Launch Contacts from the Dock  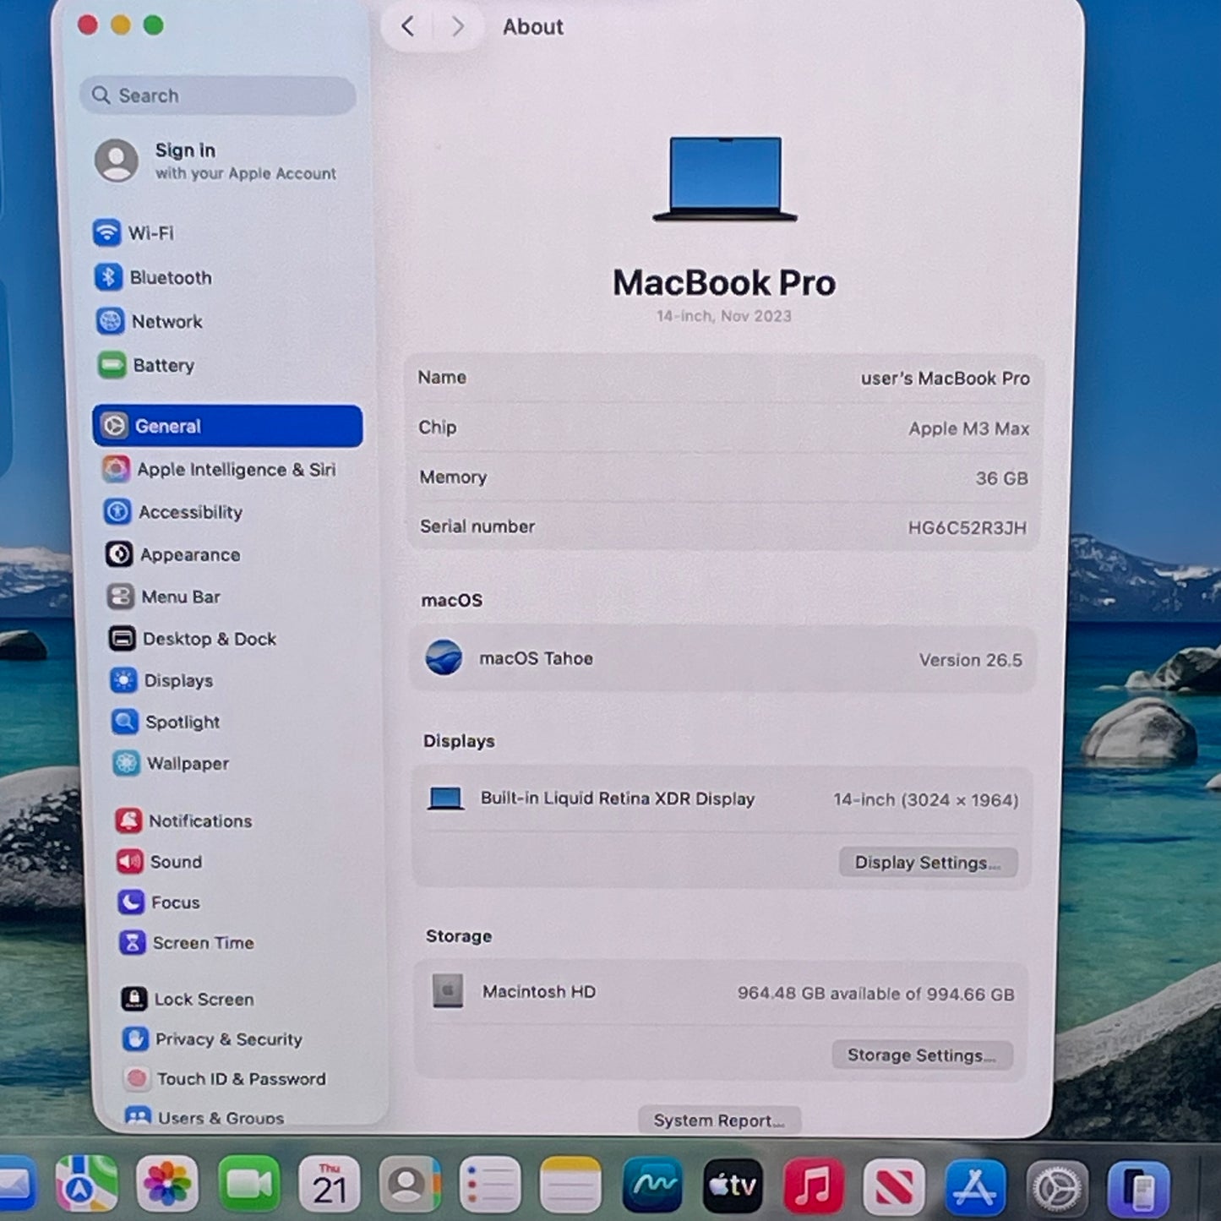point(410,1184)
